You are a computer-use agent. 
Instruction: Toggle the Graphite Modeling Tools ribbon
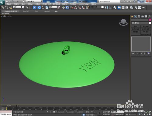pos(119,8)
